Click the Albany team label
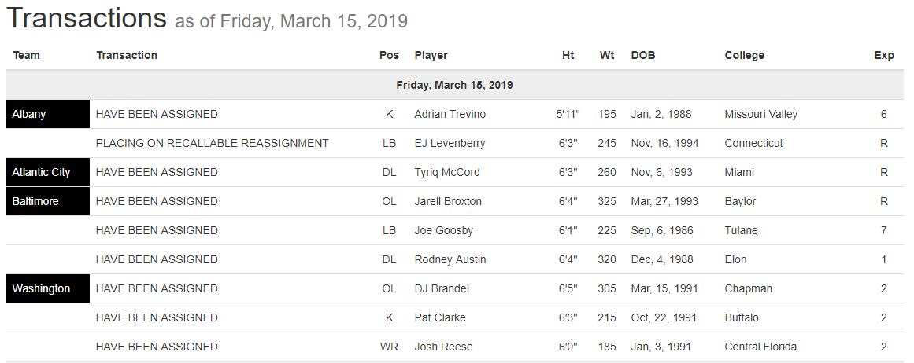 point(29,114)
